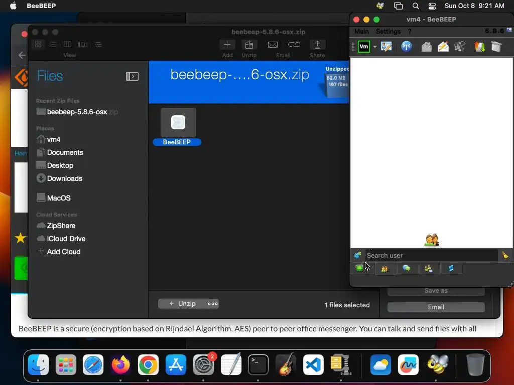Viewport: 514px width, 385px height.
Task: Click the Search user field
Action: pyautogui.click(x=431, y=255)
